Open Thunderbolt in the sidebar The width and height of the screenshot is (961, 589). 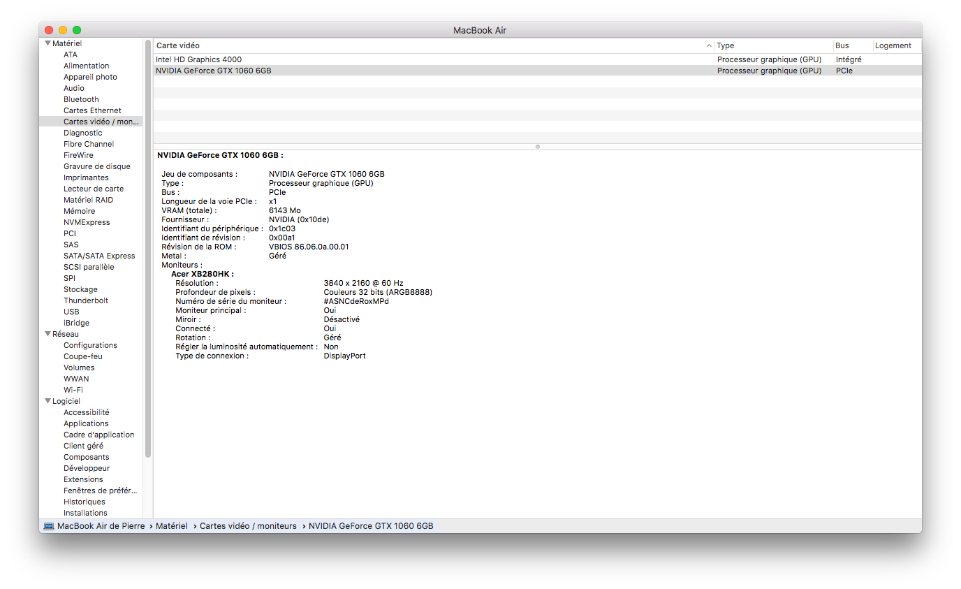86,300
